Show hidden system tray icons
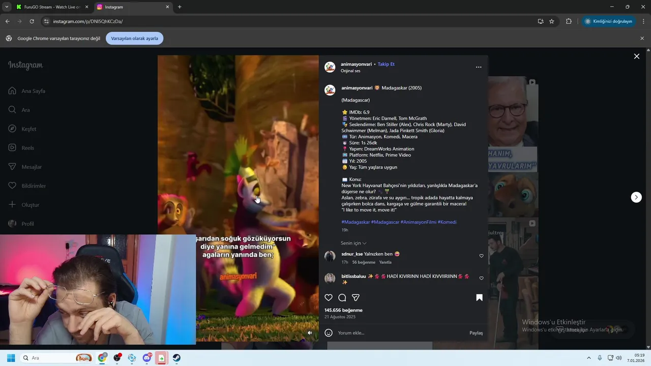Screen dimensions: 651x366 (589, 358)
